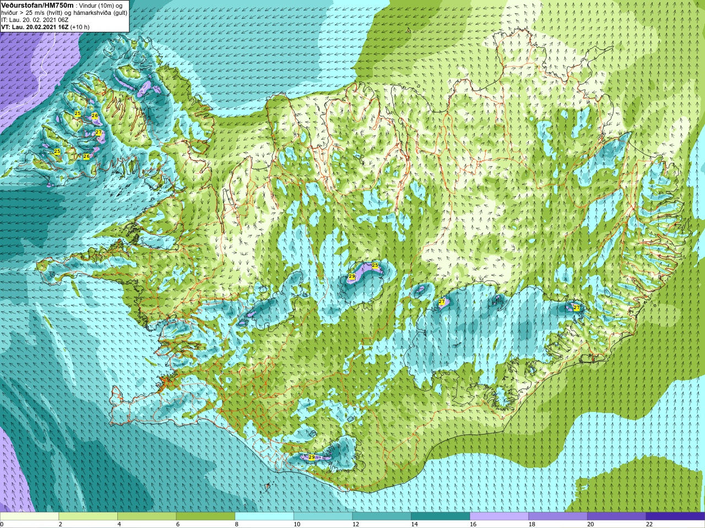Click the "VT: Lau. 20.02.2021 16Z (+10 h)" line
Screen dimensions: 705x528
[45, 27]
